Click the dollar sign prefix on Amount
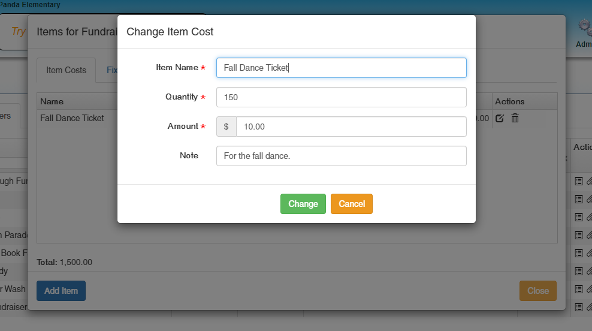 pos(226,127)
